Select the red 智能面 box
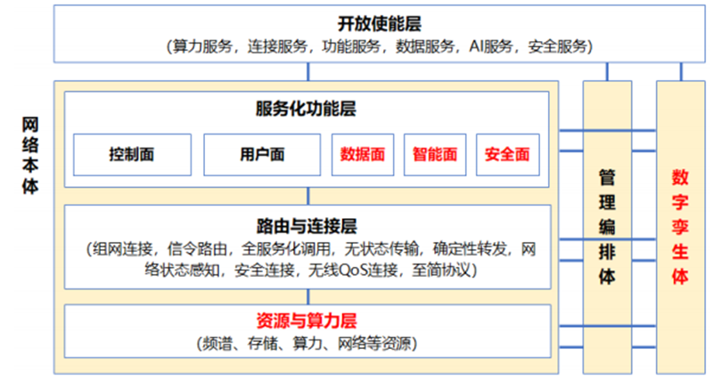Screen dimensions: 713x382 click(x=435, y=154)
